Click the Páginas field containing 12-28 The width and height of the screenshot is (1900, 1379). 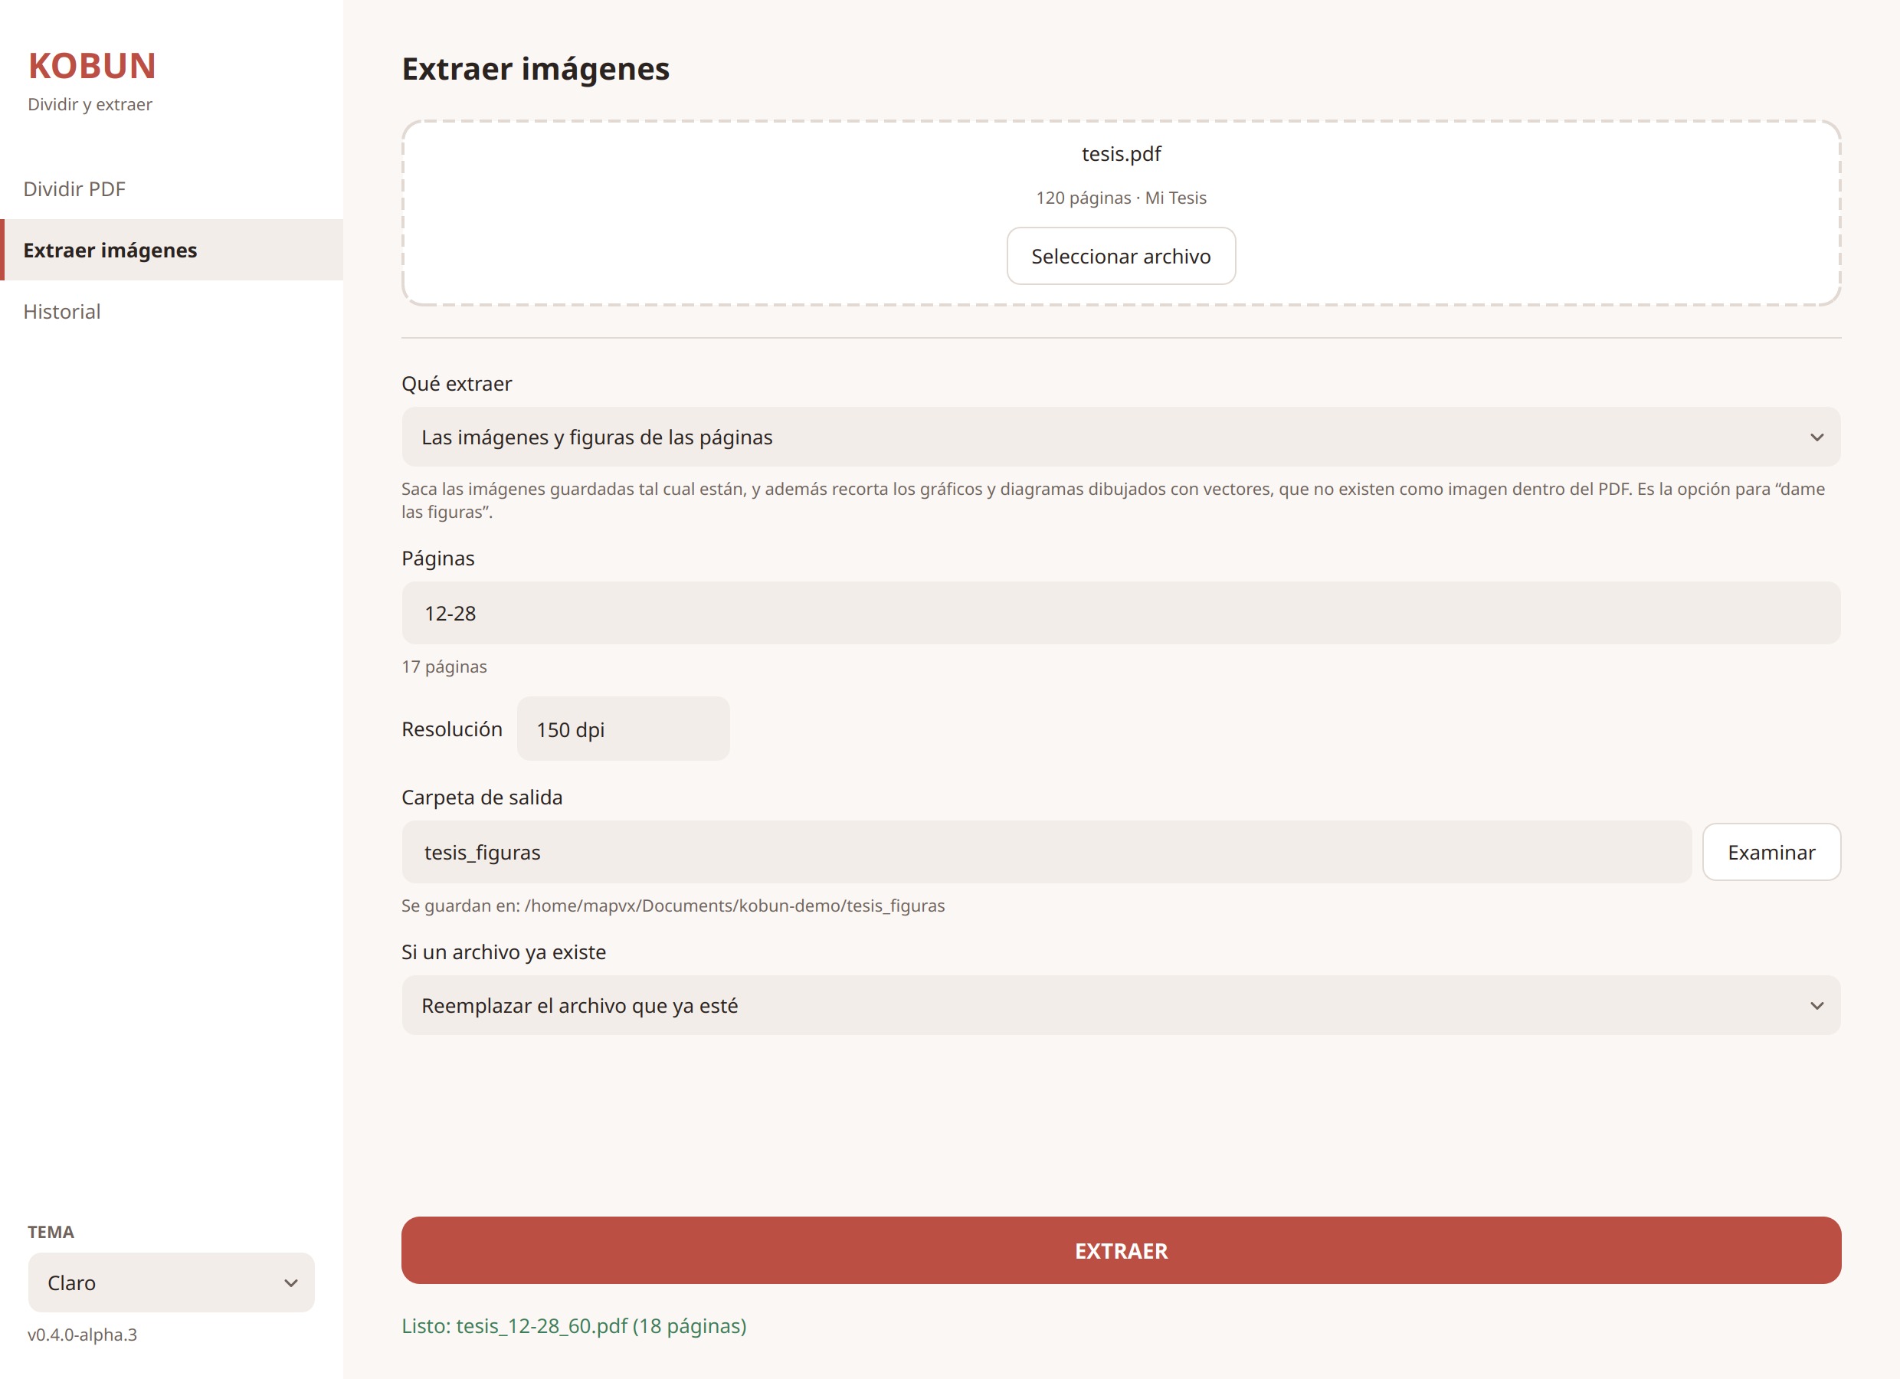pyautogui.click(x=1121, y=612)
